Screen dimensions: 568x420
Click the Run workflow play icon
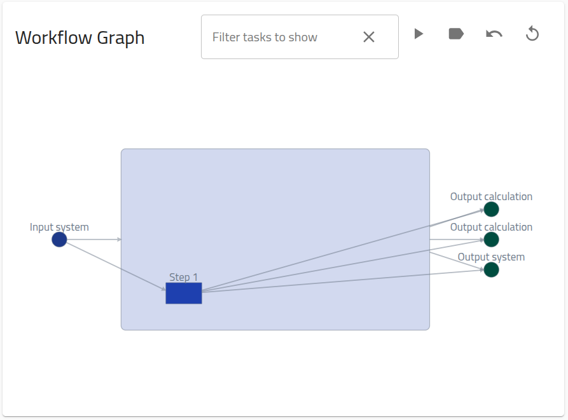pyautogui.click(x=419, y=34)
